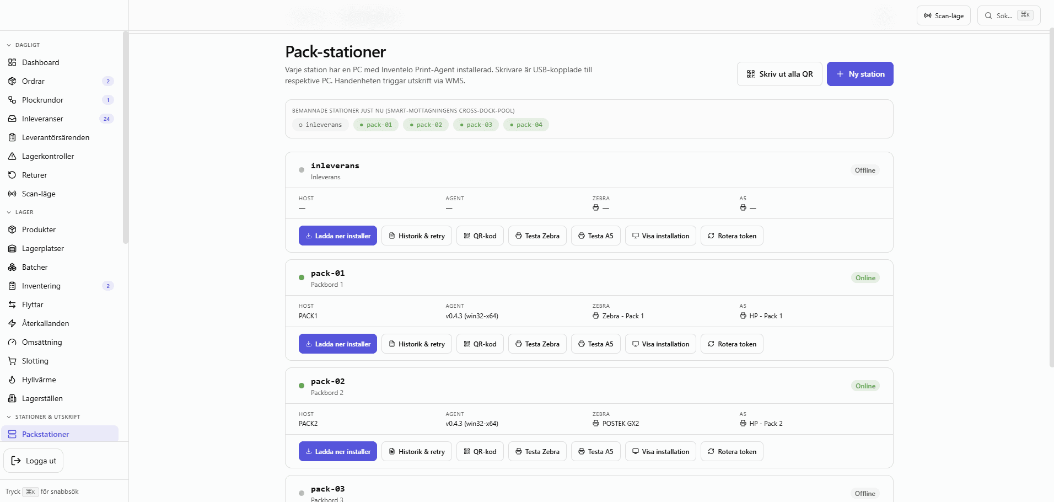Click the Sök search field
Viewport: 1054px width, 502px height.
(x=1009, y=15)
